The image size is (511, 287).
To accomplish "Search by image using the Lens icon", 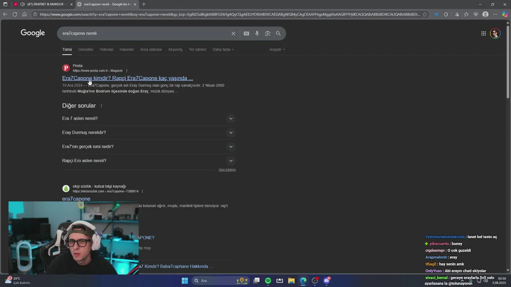I will click(x=267, y=33).
